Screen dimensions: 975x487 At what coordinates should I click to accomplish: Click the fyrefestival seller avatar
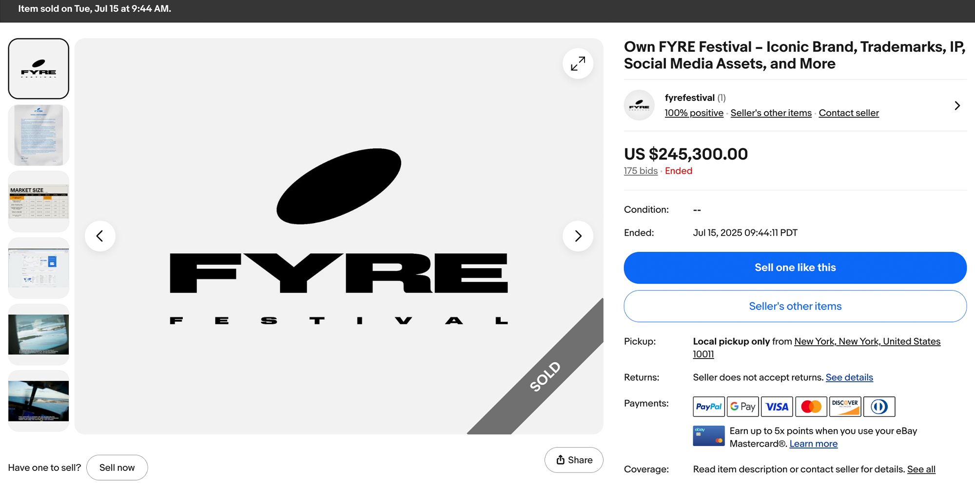639,105
